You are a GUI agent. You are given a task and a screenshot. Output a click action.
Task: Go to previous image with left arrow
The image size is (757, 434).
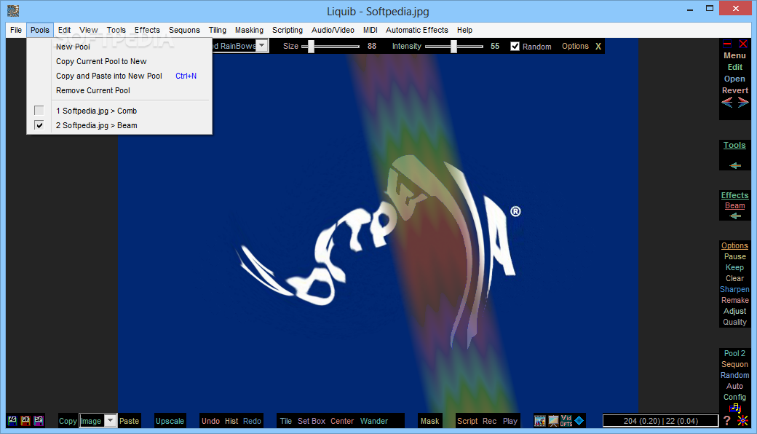coord(727,102)
